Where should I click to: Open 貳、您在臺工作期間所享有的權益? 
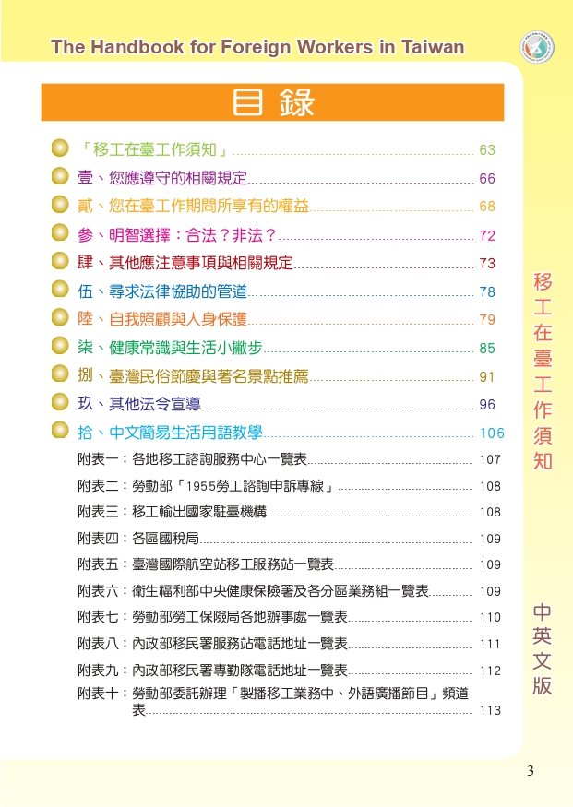[x=193, y=206]
